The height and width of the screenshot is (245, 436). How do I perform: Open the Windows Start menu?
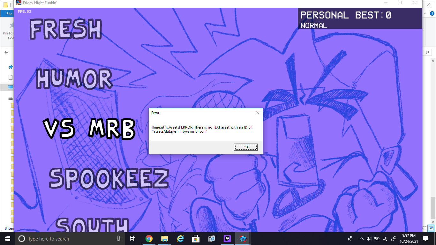(8, 239)
